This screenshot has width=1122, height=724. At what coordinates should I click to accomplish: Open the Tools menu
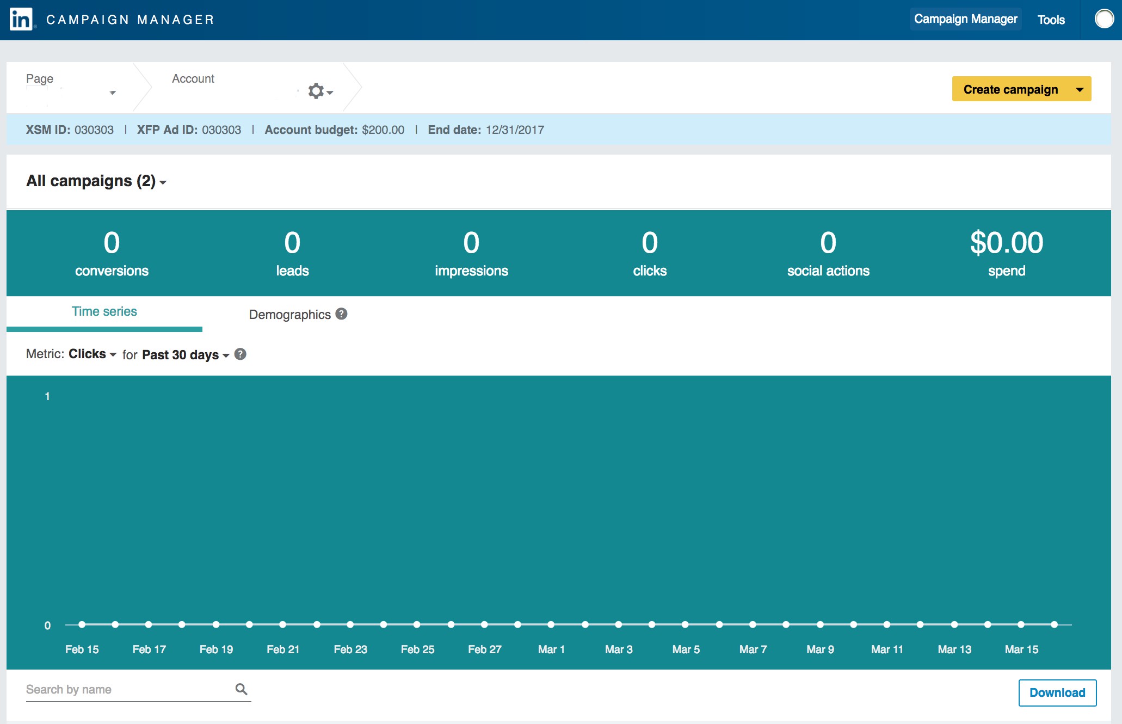click(1050, 20)
